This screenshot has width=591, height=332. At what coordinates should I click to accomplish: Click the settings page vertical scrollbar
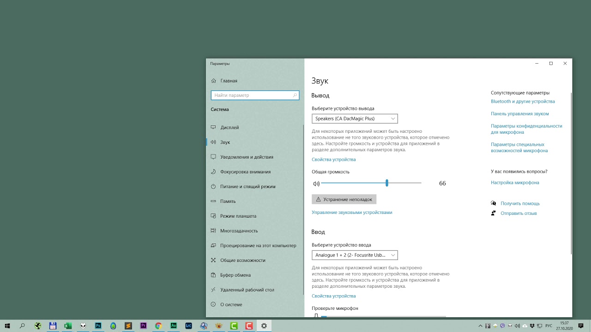coord(571,173)
